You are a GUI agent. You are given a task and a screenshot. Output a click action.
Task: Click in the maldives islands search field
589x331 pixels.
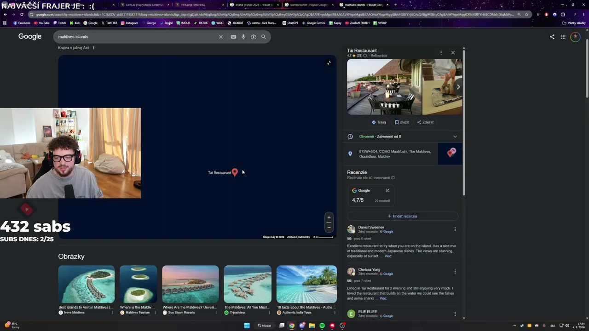[136, 37]
